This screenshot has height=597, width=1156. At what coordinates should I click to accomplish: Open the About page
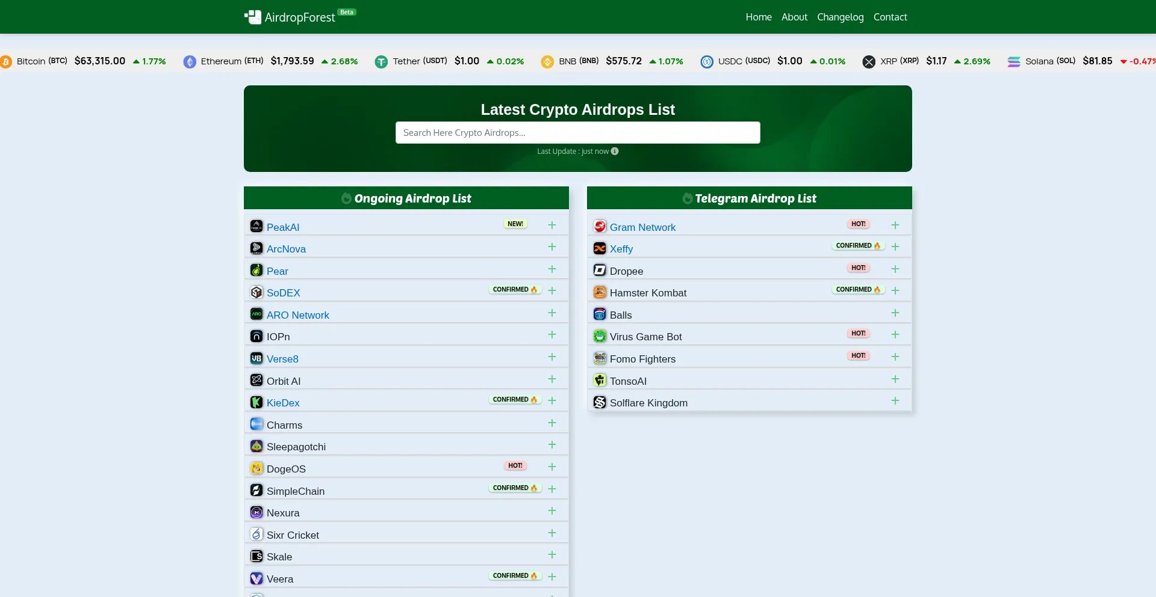pos(794,17)
